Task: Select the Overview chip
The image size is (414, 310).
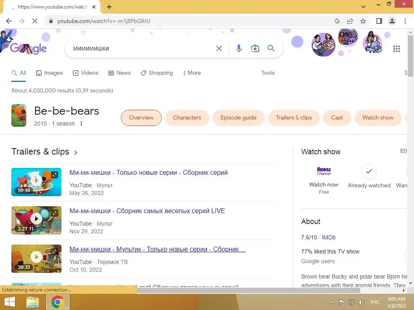Action: coord(141,118)
